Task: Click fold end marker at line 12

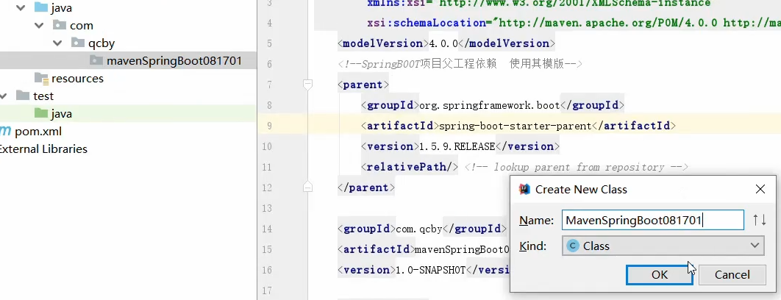Action: point(308,187)
